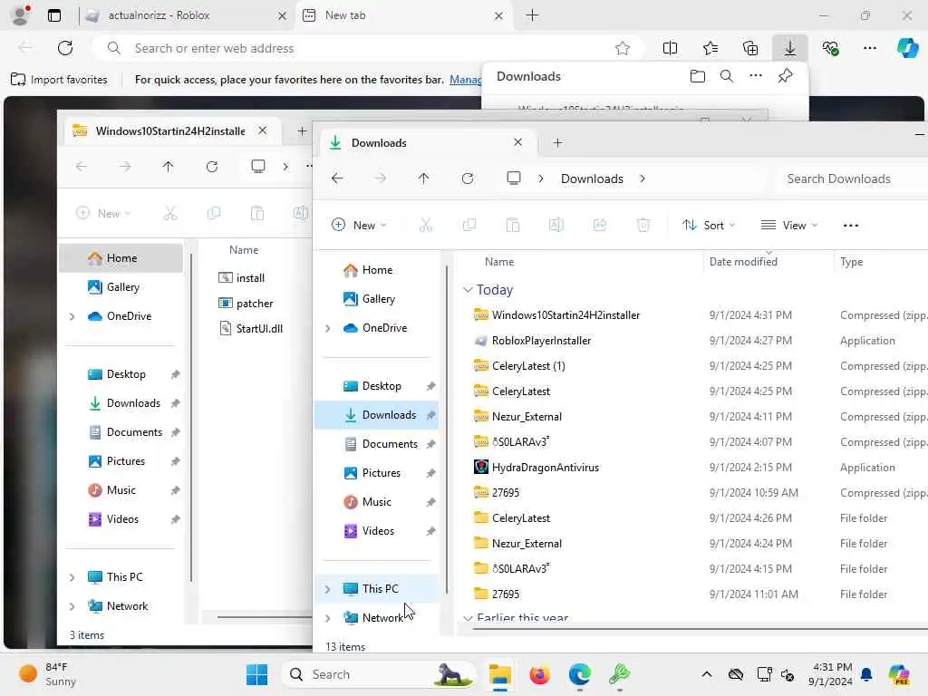
Task: Select Windows10Startin24H2installe Explorer tab
Action: pyautogui.click(x=171, y=130)
